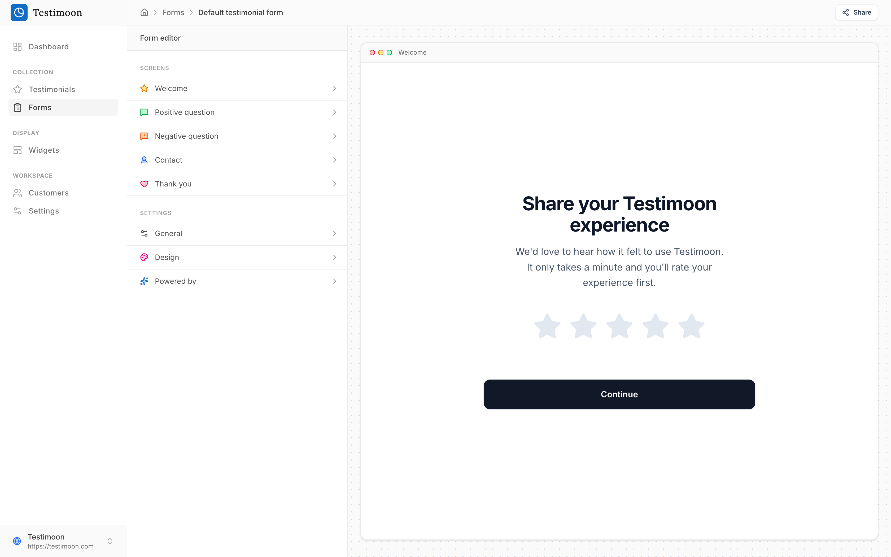This screenshot has height=557, width=891.
Task: Expand the Positive question row chevron
Action: pos(334,112)
